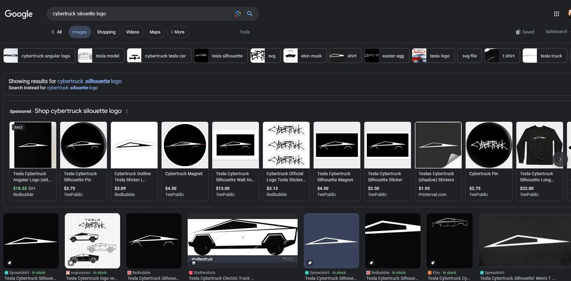Screen dimensions: 571x281
Task: Open corrected 'cybertruck silhouette logo' results link
Action: click(x=89, y=81)
